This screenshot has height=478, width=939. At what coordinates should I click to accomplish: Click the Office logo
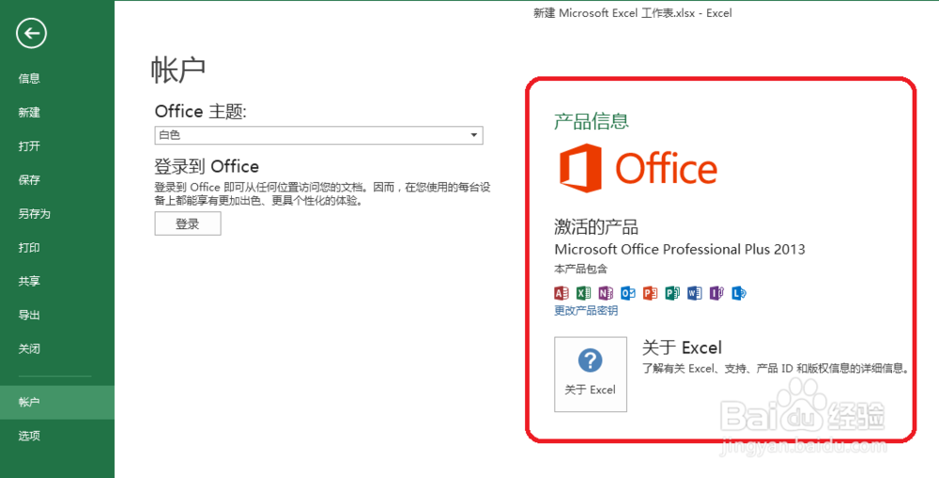click(638, 168)
